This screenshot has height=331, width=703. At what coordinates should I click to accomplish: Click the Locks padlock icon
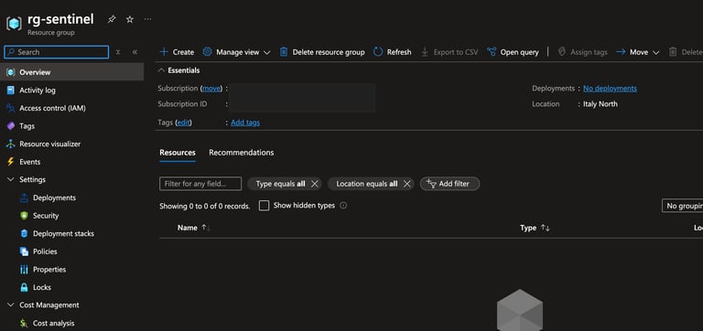[x=24, y=287]
